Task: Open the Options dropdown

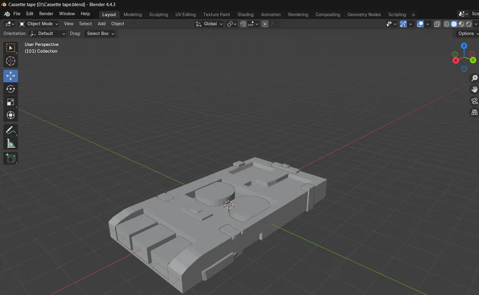Action: pos(467,33)
